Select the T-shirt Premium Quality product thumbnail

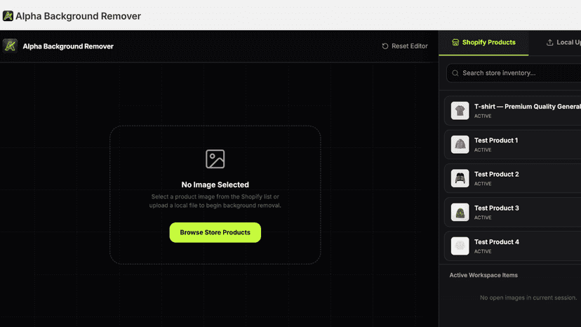coord(460,110)
